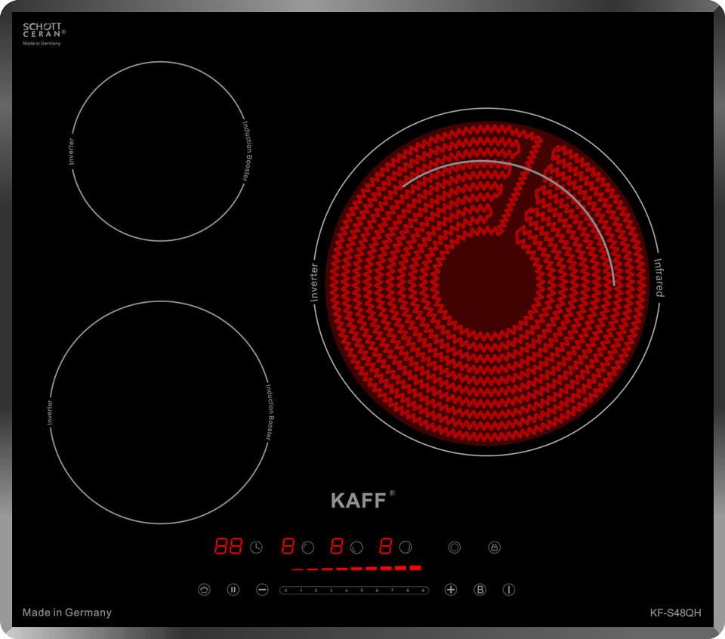The width and height of the screenshot is (725, 639).
Task: Click the KF-S48QH model number
Action: 675,613
